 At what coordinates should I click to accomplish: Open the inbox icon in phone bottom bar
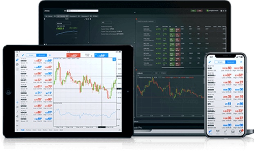click(x=233, y=131)
